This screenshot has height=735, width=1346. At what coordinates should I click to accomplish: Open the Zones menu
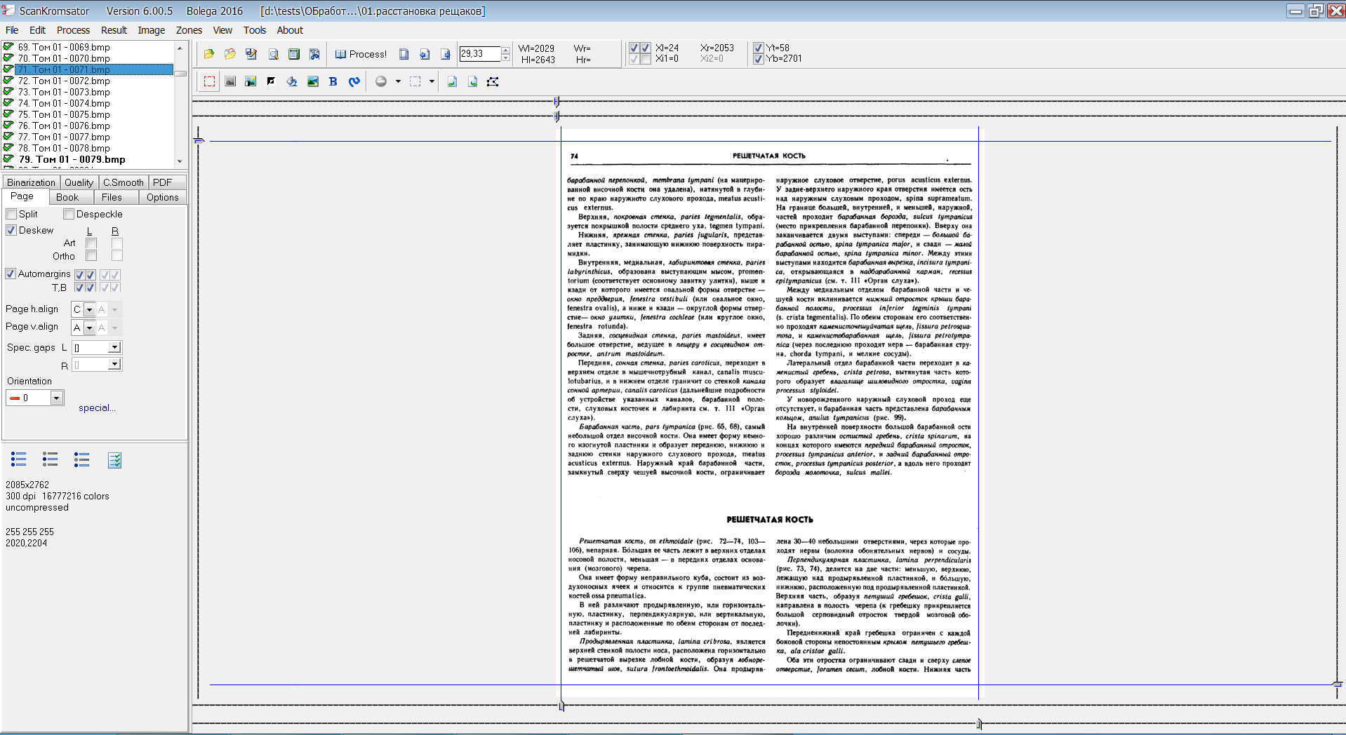pos(189,30)
